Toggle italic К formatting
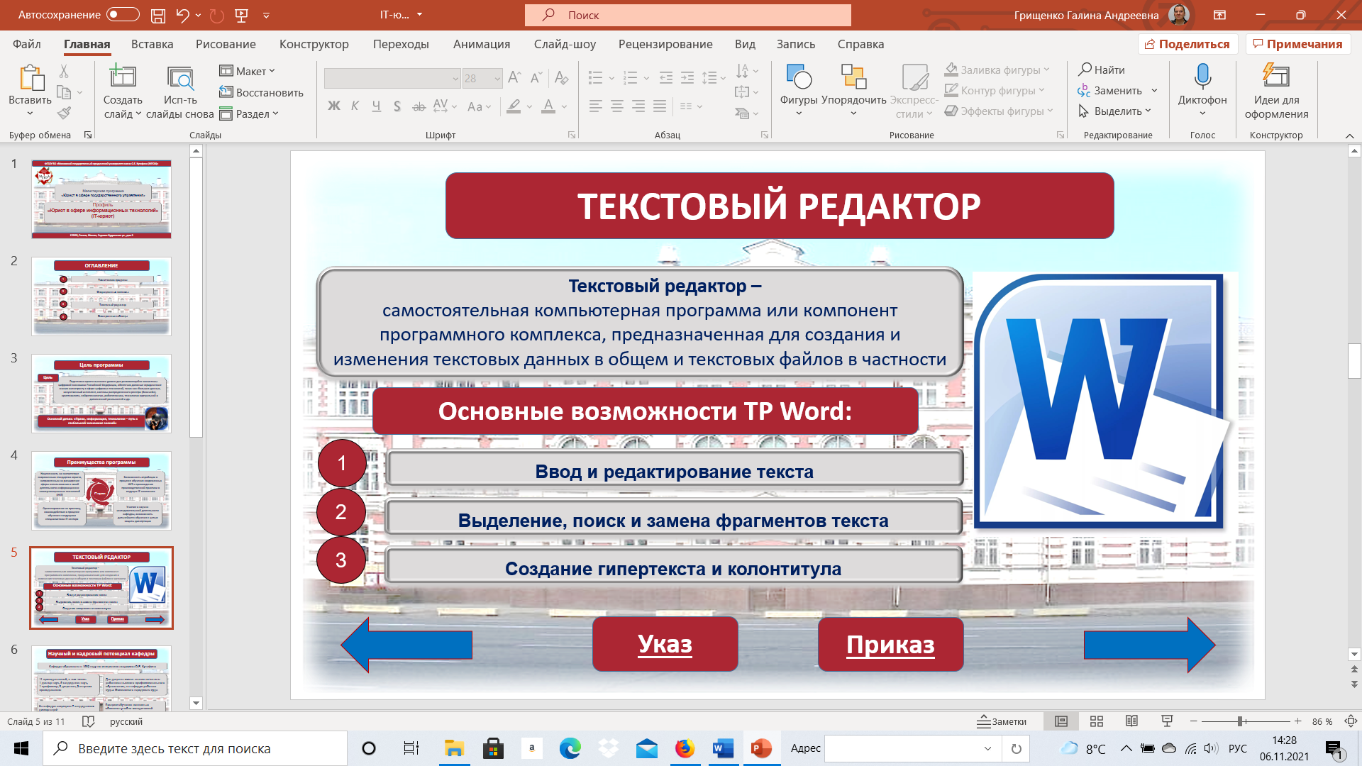 (355, 106)
